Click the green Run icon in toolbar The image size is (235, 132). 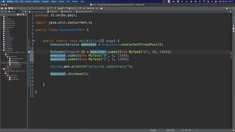[48, 8]
